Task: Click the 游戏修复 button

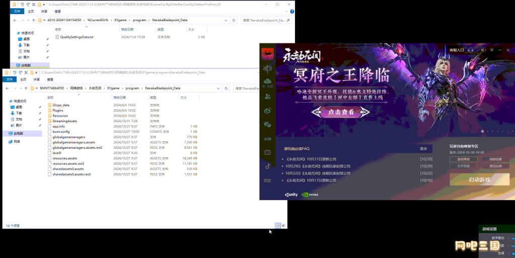Action: (464, 159)
